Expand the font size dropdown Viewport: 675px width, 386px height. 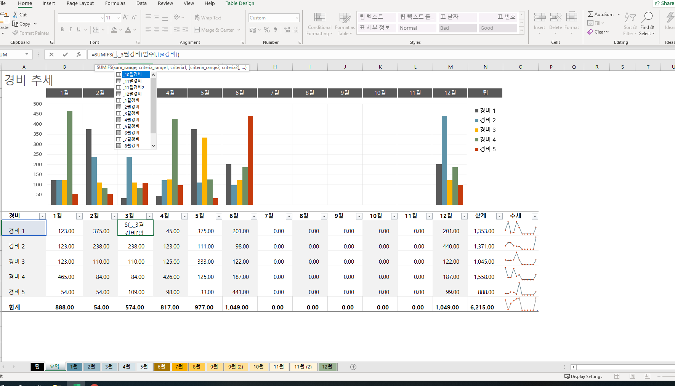(x=119, y=18)
